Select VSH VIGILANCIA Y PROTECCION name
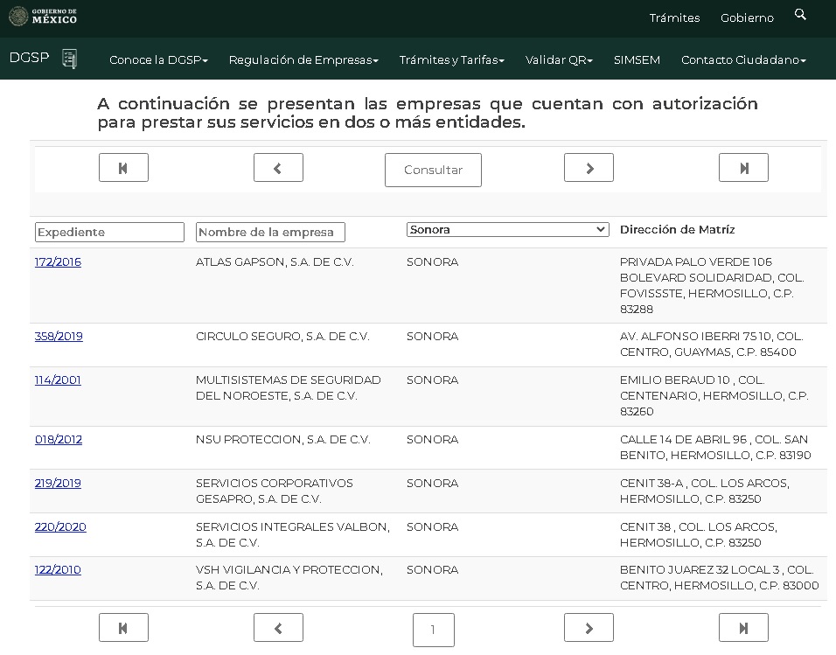This screenshot has width=836, height=655. click(x=289, y=578)
